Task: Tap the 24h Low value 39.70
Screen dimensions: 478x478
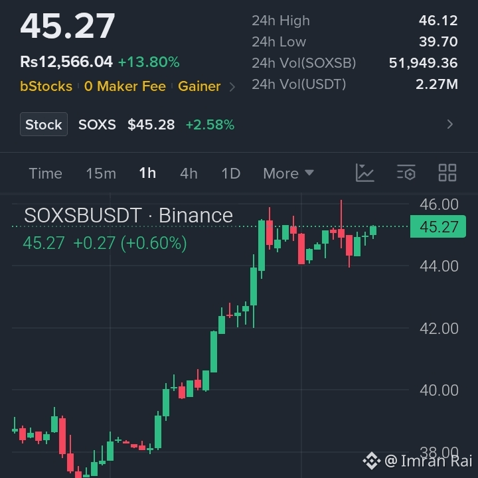Action: click(x=438, y=41)
